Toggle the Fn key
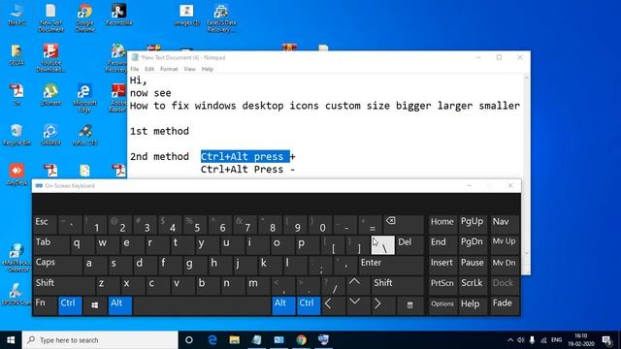The image size is (621, 349). click(x=45, y=305)
